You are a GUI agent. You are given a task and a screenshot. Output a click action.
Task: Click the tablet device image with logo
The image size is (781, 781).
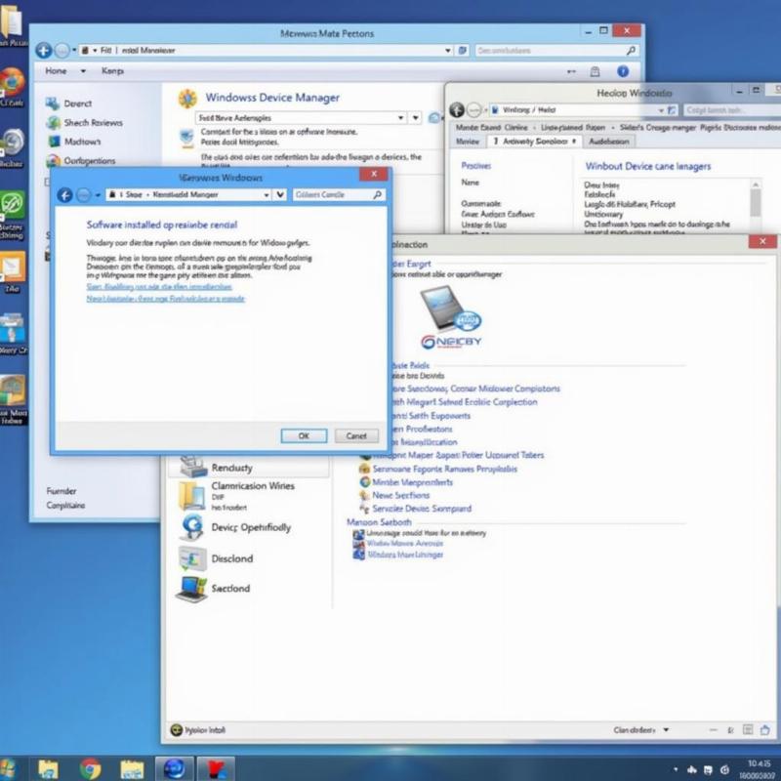[447, 312]
